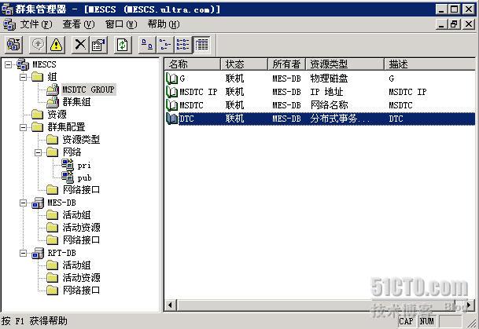Switch to Details view in toolbar
The height and width of the screenshot is (329, 479).
pyautogui.click(x=201, y=45)
